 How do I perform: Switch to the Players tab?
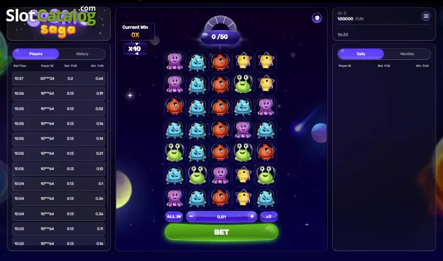pyautogui.click(x=36, y=54)
